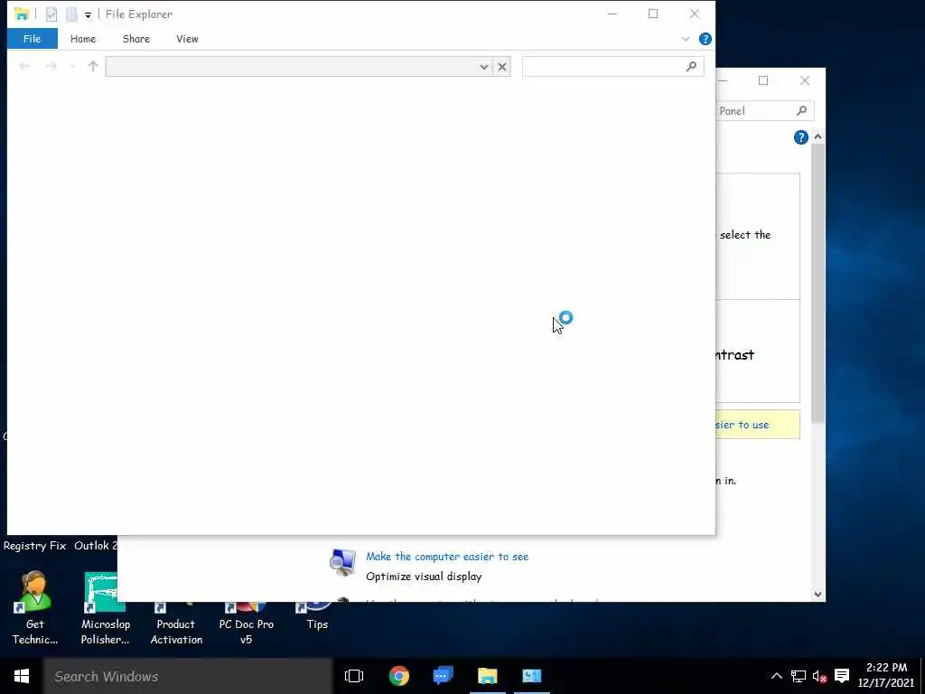Switch to File Explorer taskbar icon

click(x=487, y=676)
